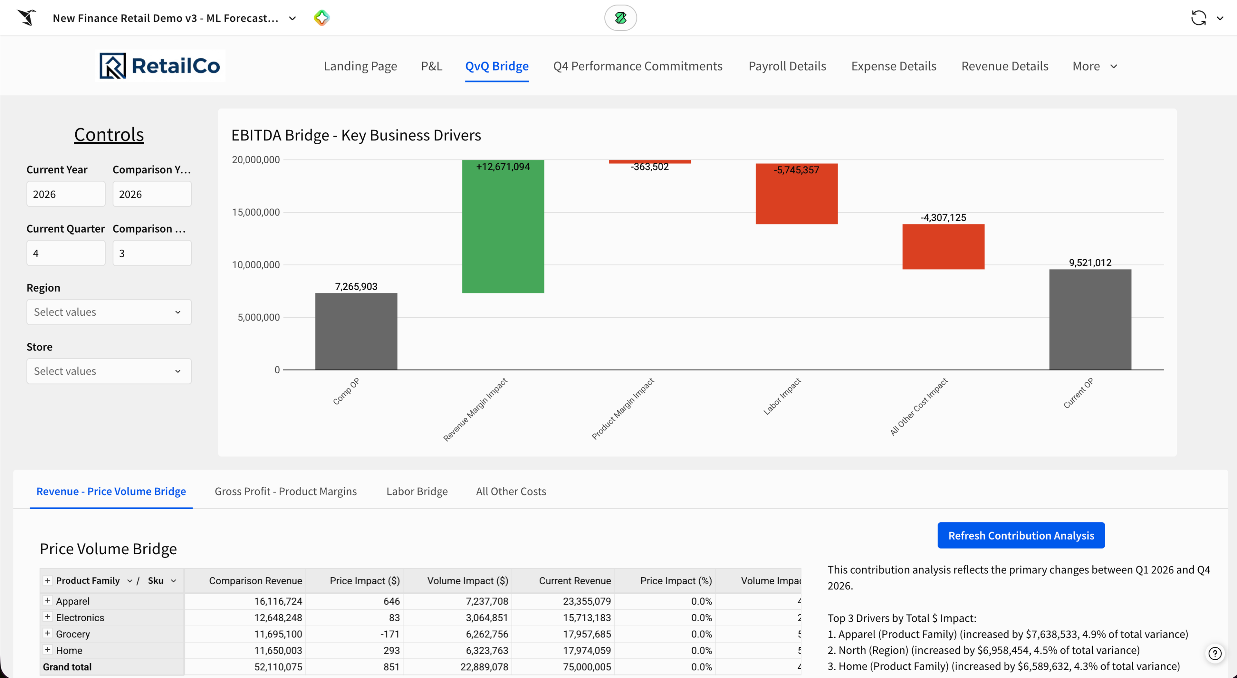Click the colorful diamond badge icon

coord(321,18)
